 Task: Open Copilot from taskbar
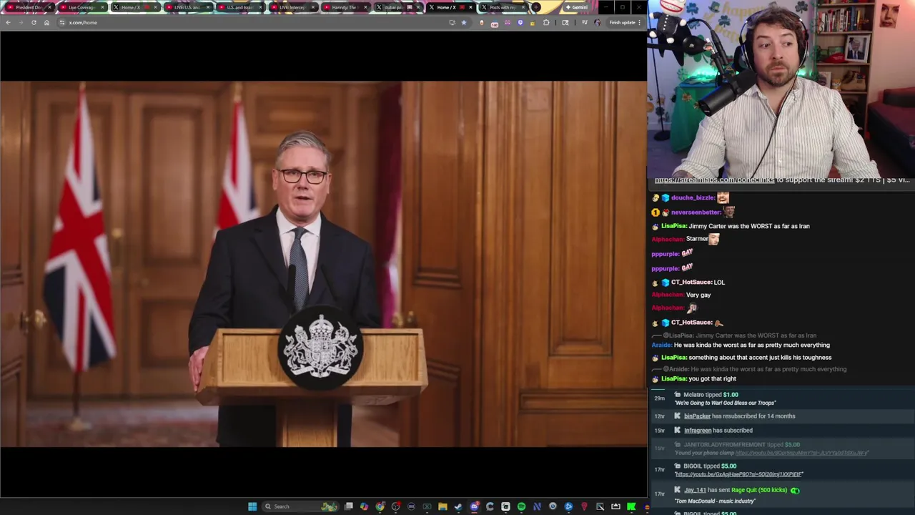364,506
